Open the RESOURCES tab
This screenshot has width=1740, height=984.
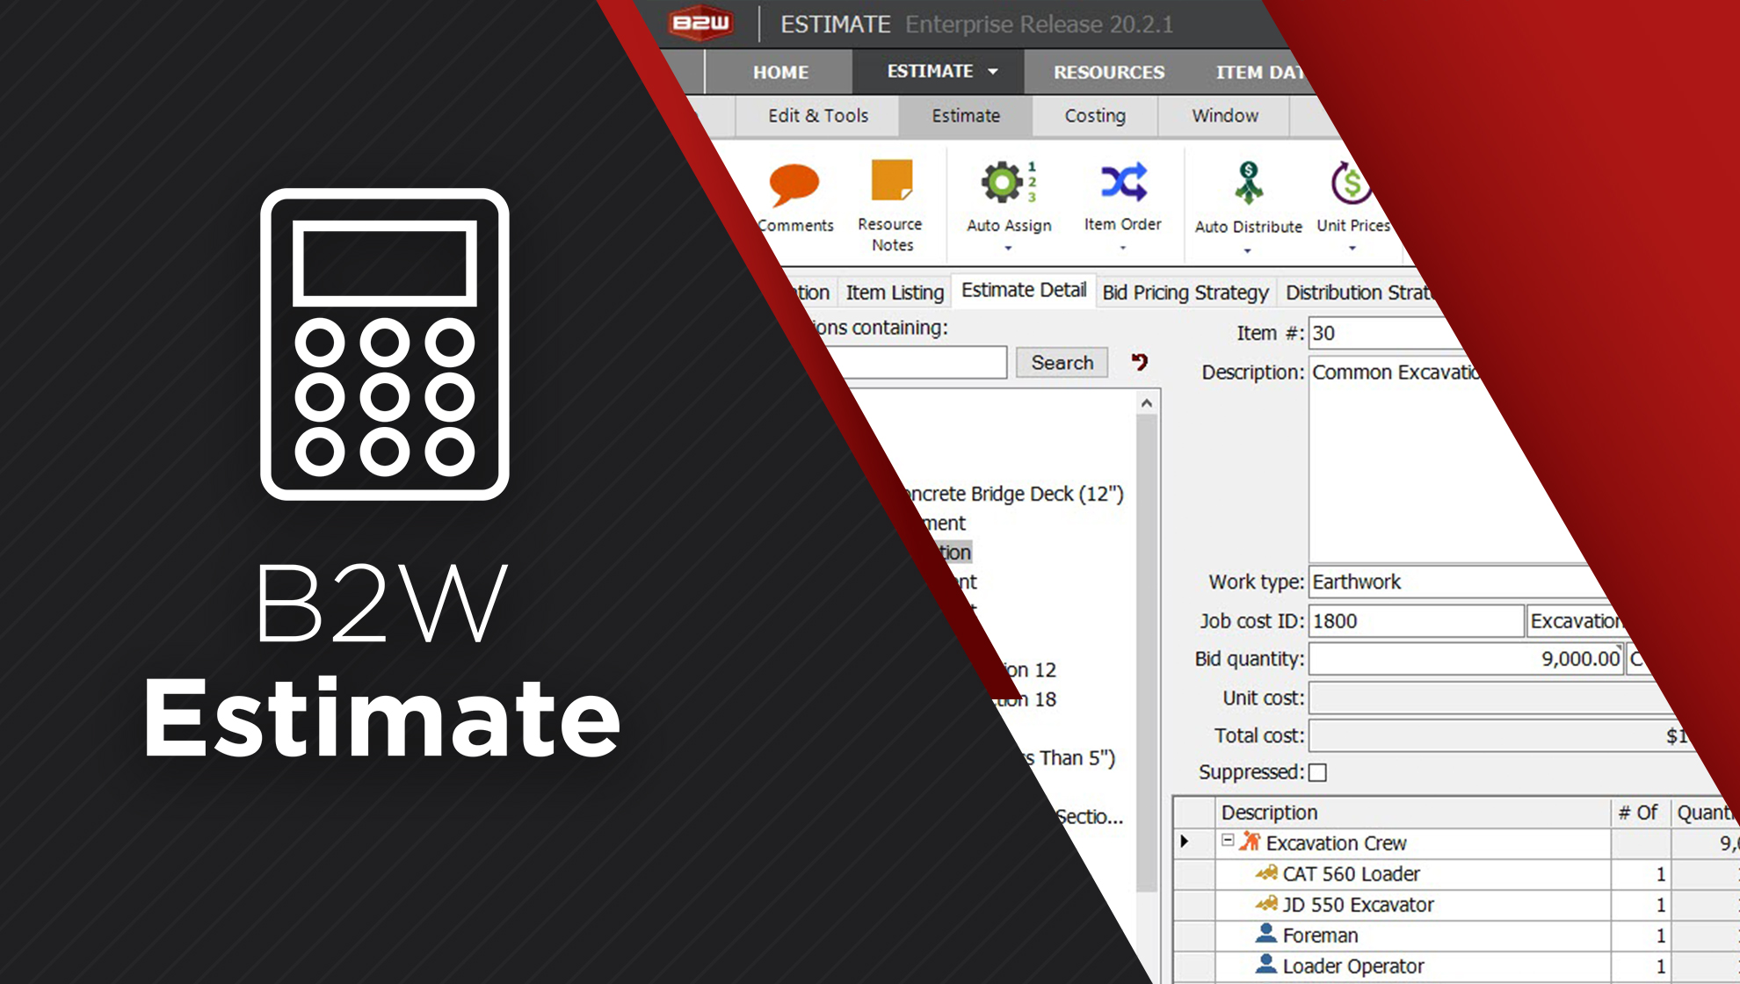point(1109,72)
